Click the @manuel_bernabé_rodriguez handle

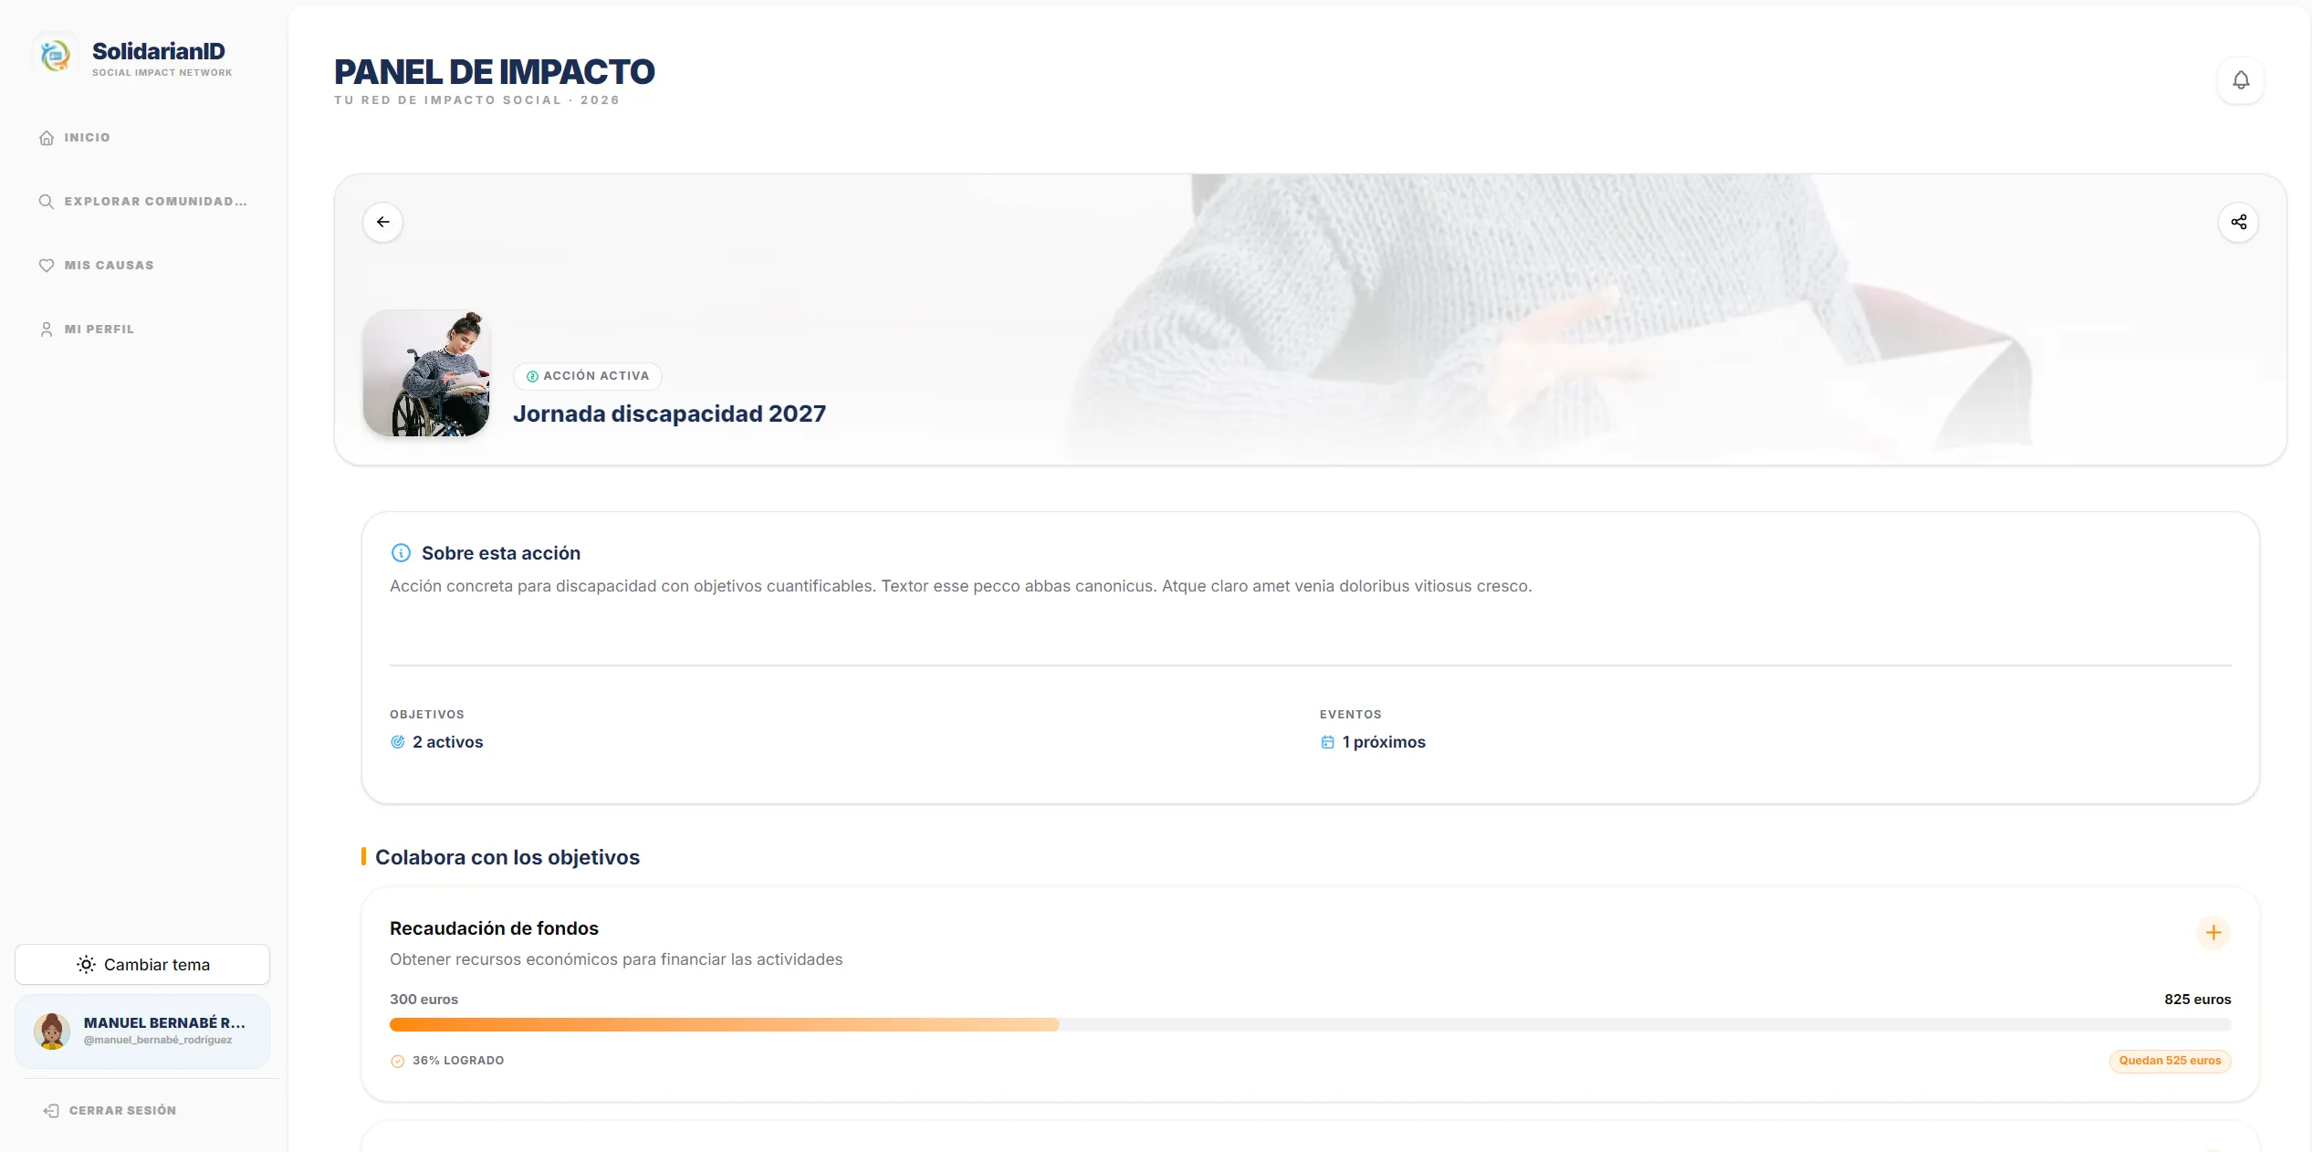pos(158,1041)
